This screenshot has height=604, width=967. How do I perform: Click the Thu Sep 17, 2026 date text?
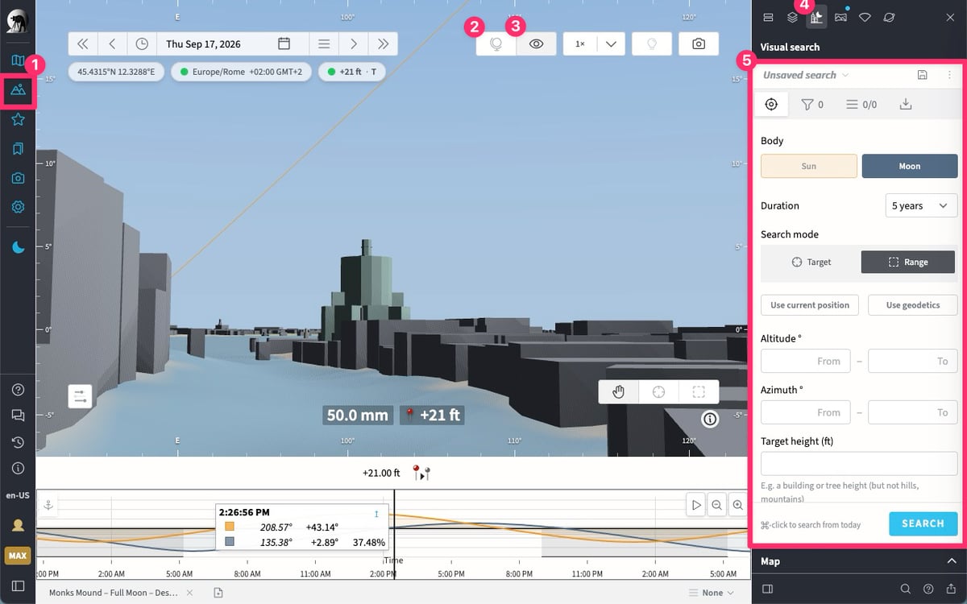[203, 43]
